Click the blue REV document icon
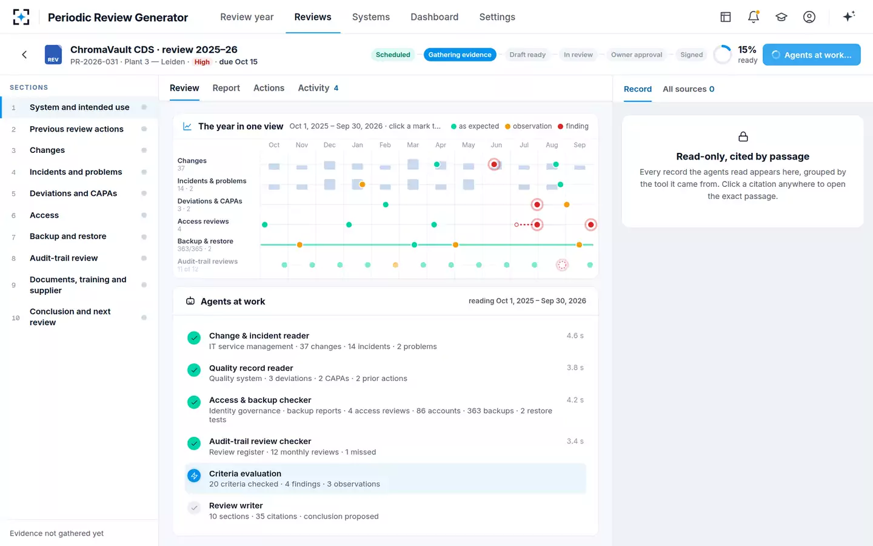 53,55
